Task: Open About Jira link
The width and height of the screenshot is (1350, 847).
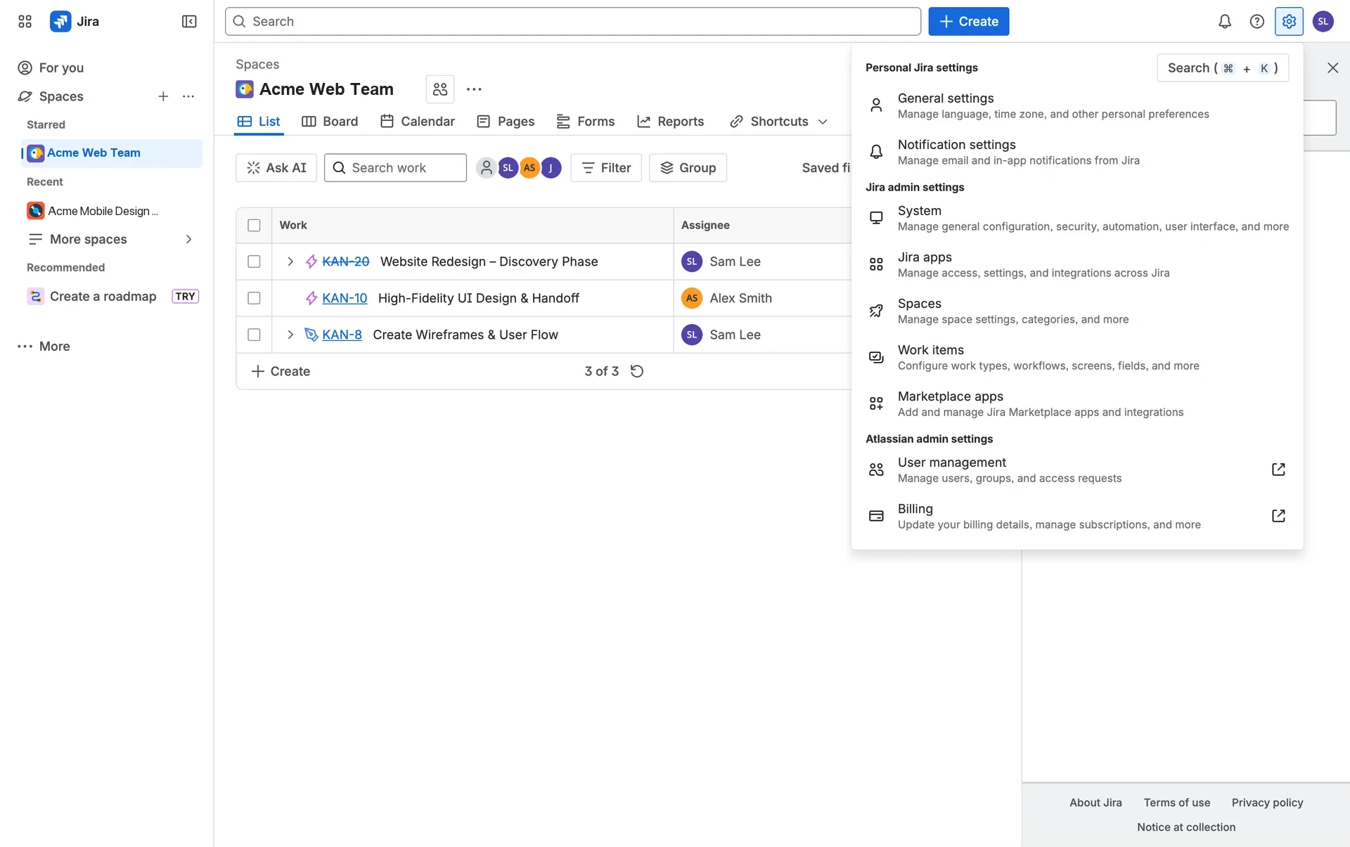Action: tap(1095, 803)
